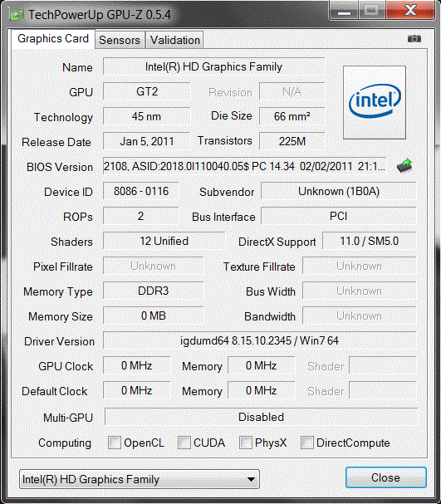Click the Pixel Fillrate Unknown field

(x=154, y=266)
